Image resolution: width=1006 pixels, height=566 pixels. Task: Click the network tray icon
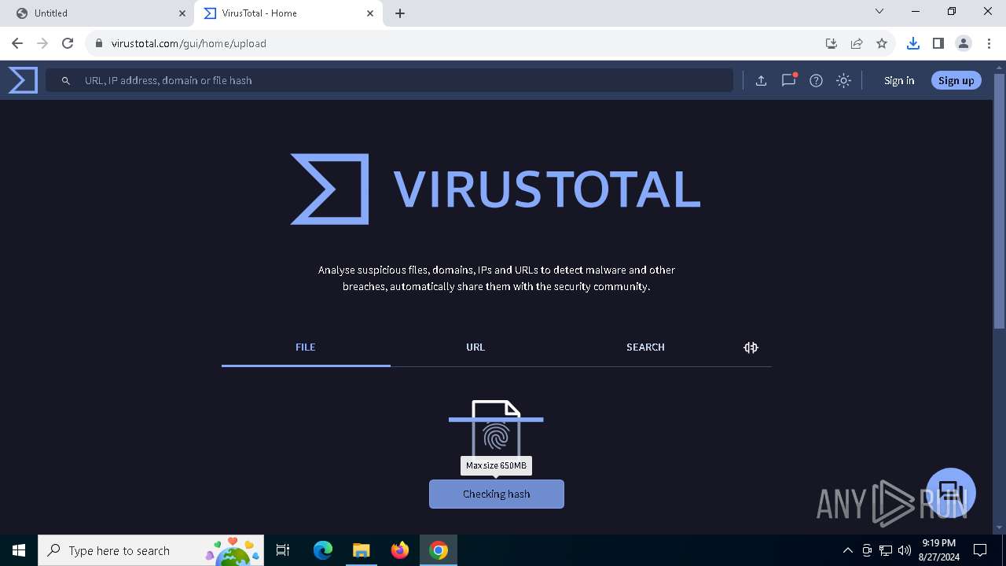[x=886, y=550]
